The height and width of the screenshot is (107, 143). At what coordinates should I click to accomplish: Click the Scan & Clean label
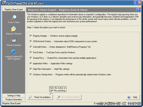click(14, 22)
